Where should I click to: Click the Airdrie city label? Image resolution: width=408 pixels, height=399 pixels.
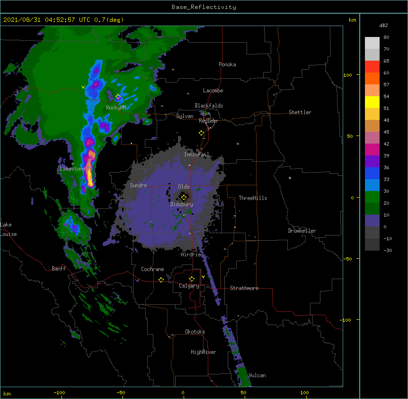click(x=191, y=254)
